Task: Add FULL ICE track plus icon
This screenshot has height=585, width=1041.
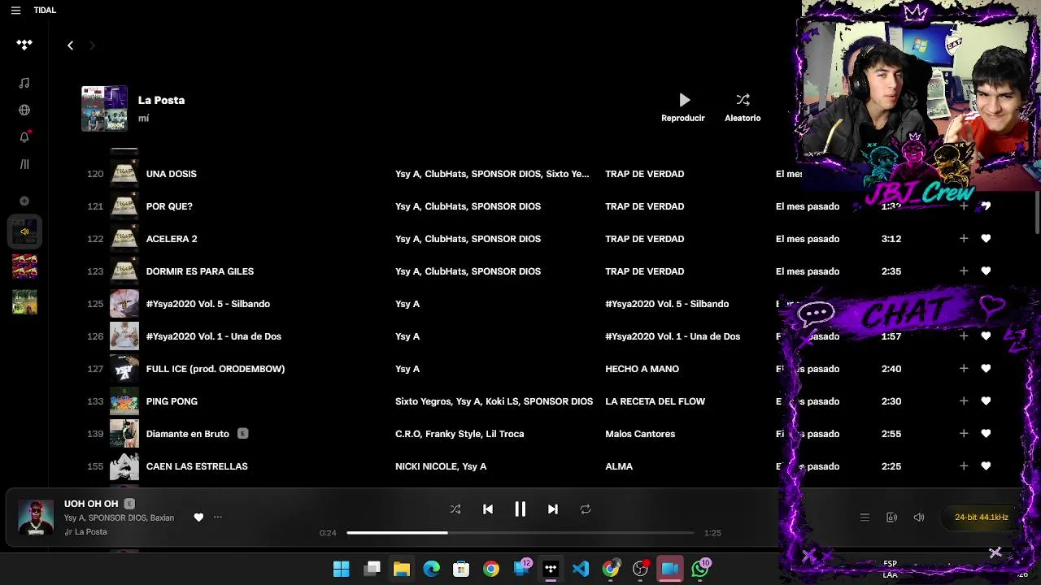Action: (x=964, y=369)
